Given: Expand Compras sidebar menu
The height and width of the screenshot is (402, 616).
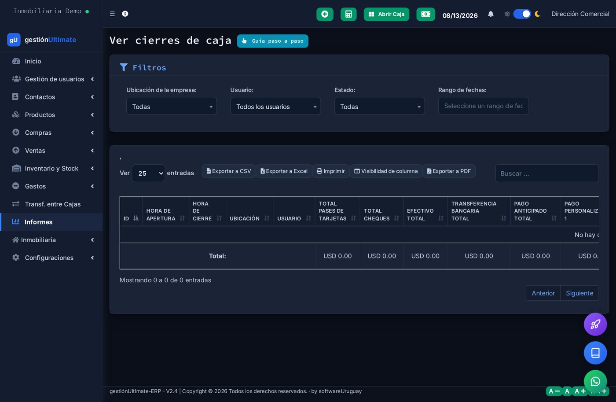Looking at the screenshot, I should tap(51, 133).
